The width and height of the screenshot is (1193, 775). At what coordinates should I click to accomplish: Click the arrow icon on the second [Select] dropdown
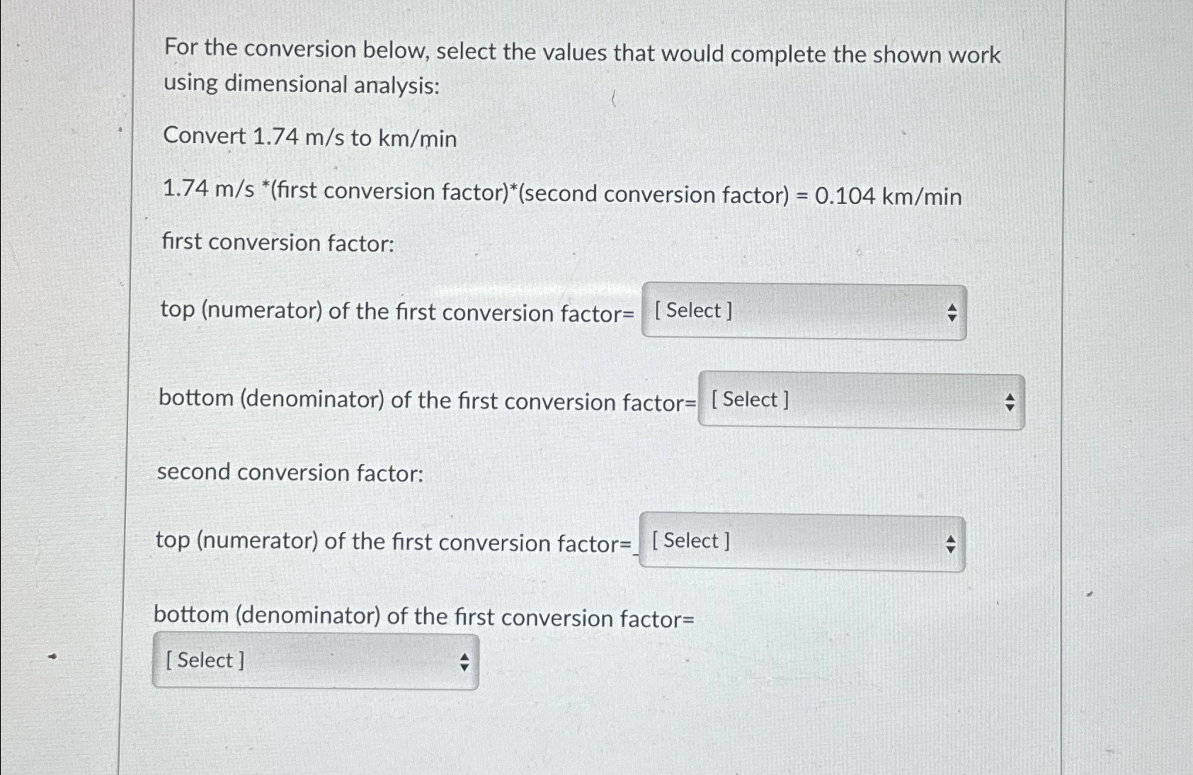tap(1010, 400)
